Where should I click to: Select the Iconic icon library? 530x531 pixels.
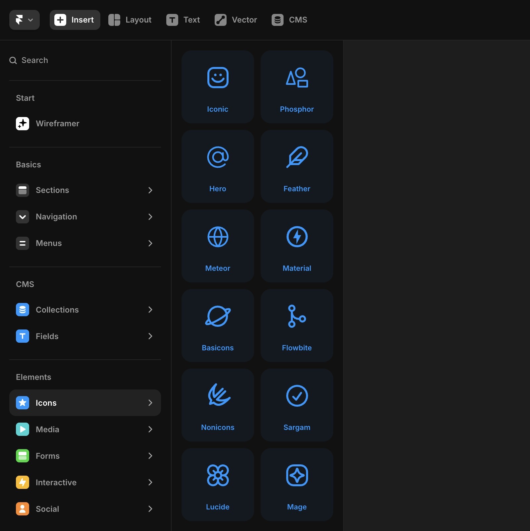(217, 87)
